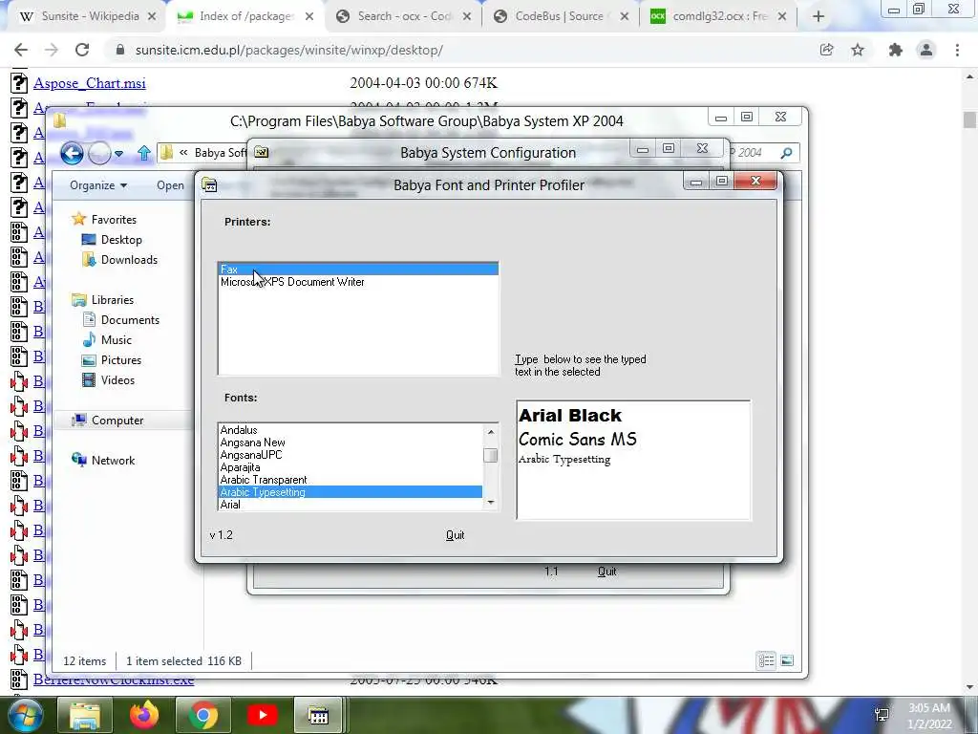
Task: Open Music library
Action: [x=107, y=340]
